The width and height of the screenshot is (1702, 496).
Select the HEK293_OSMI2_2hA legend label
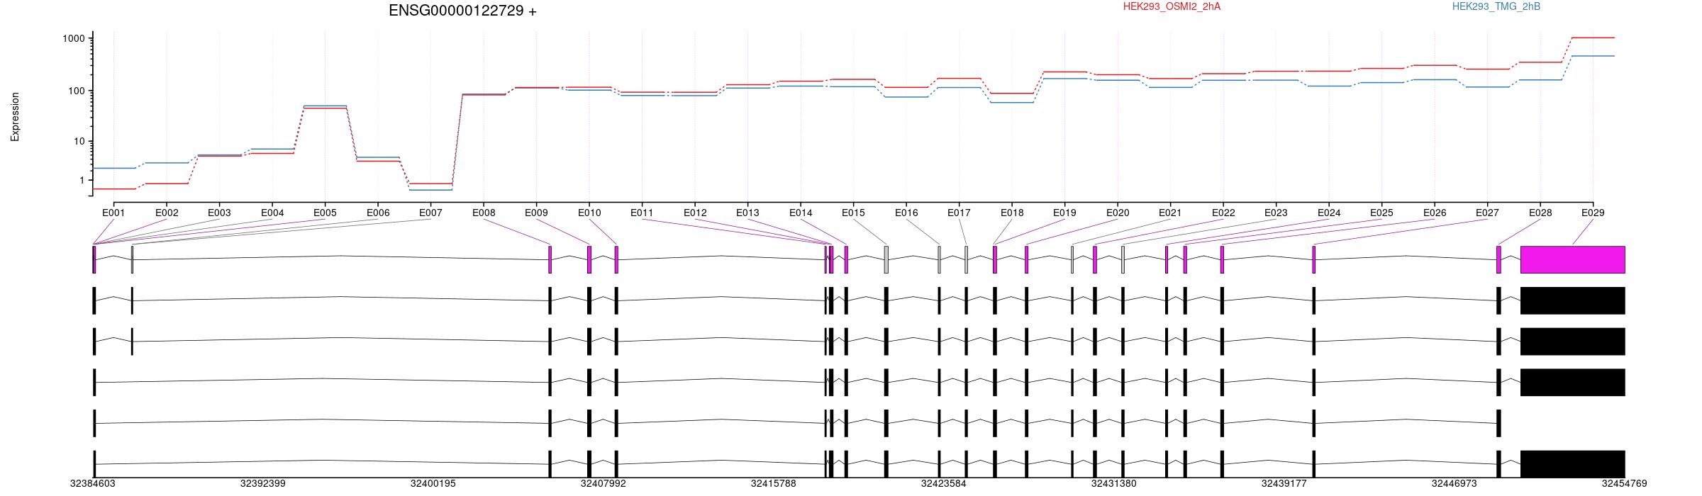tap(1172, 6)
